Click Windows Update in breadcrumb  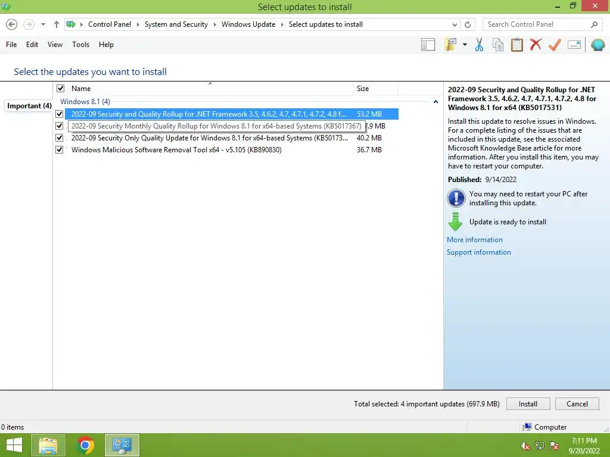click(248, 24)
